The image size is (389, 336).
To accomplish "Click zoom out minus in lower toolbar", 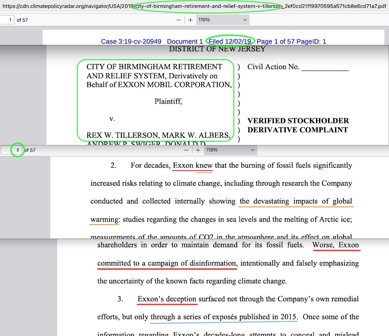I will click(x=186, y=150).
